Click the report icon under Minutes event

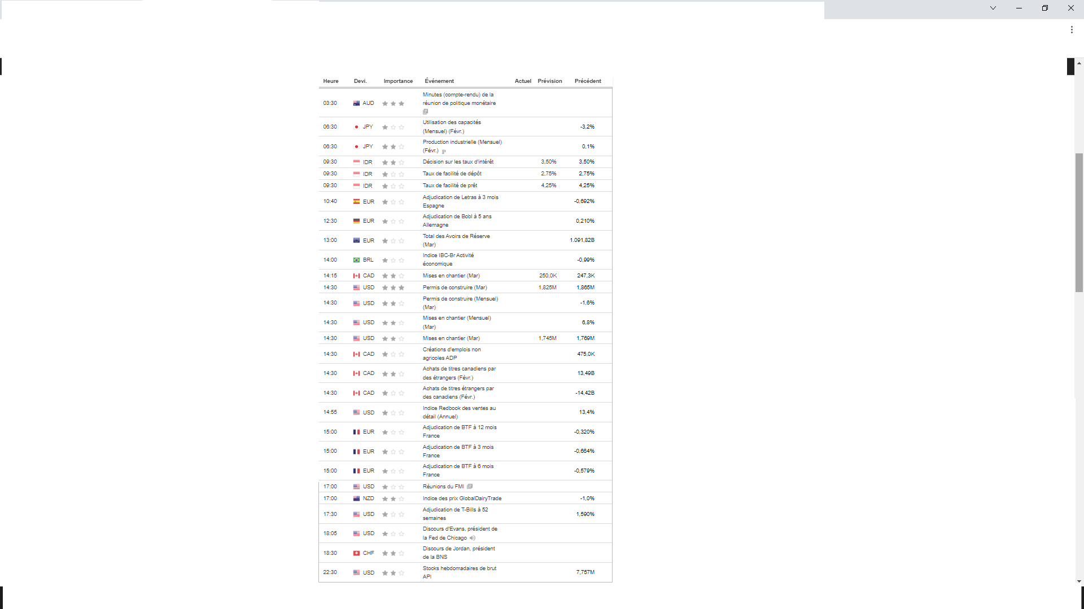point(426,112)
